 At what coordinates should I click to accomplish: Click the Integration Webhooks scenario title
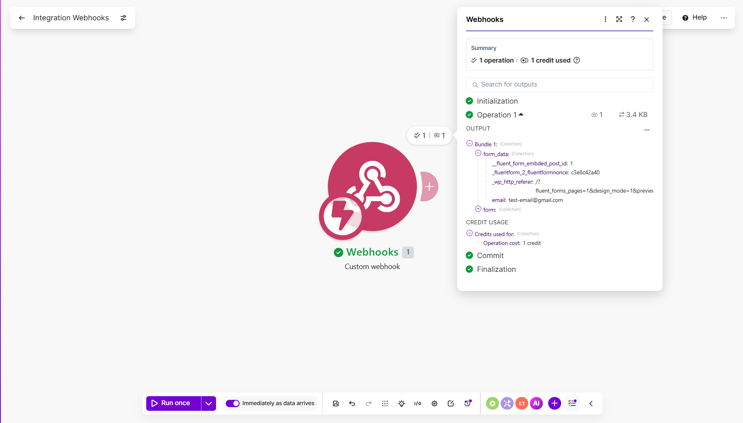[71, 18]
